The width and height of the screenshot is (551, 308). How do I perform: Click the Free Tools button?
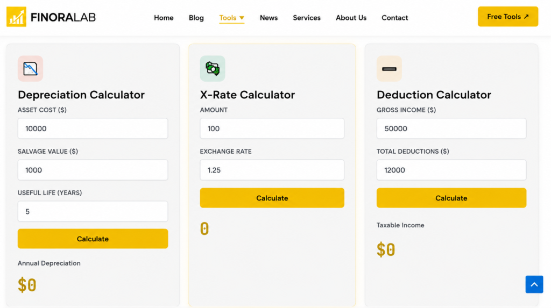508,17
